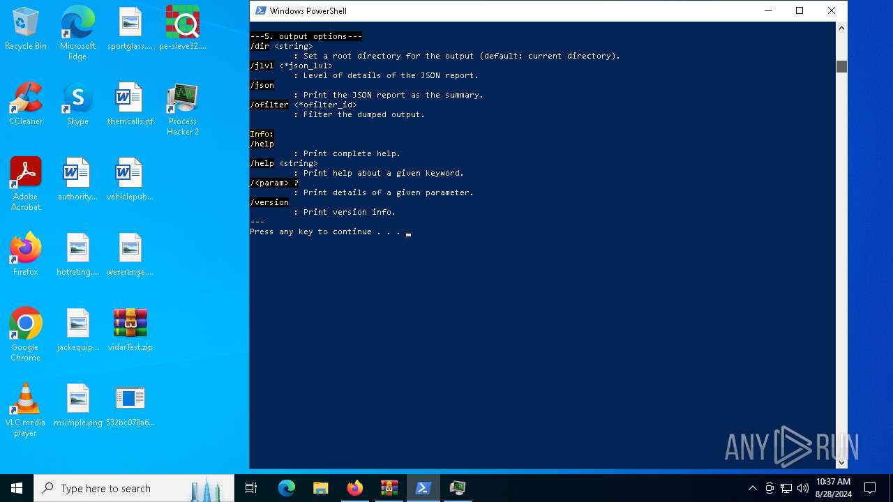
Task: Click the /ofilter parameter text
Action: coord(269,105)
